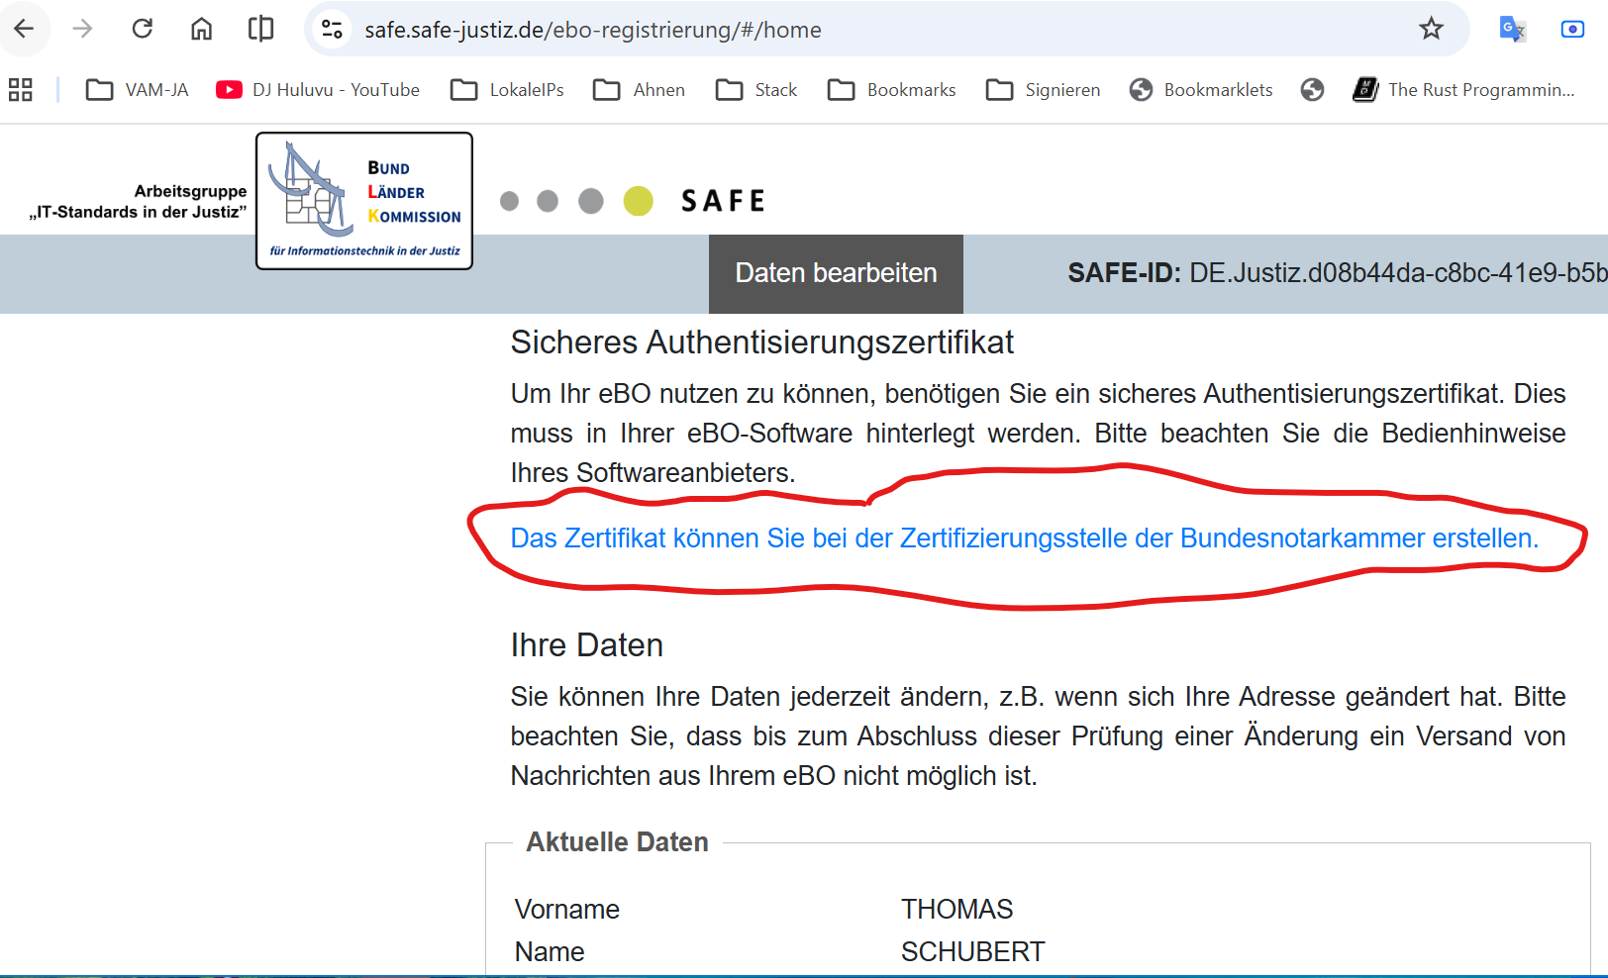Open the VAM-JA bookmark folder

138,90
